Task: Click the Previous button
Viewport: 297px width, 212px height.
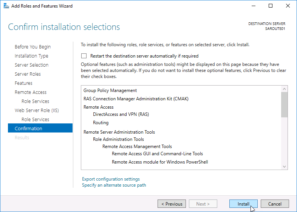Action: coord(172,204)
